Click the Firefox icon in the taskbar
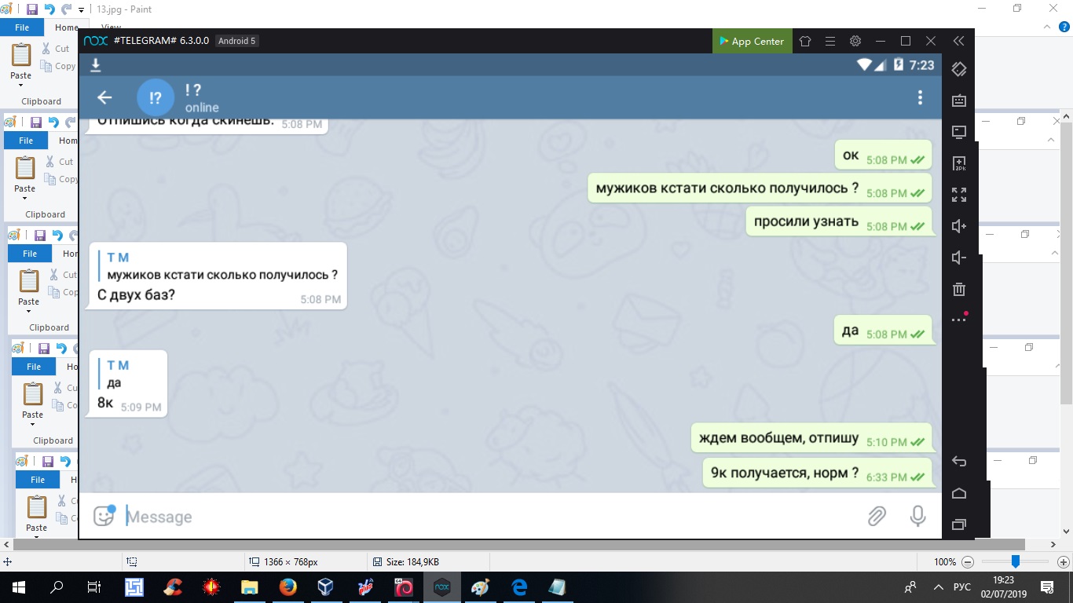 pos(288,587)
